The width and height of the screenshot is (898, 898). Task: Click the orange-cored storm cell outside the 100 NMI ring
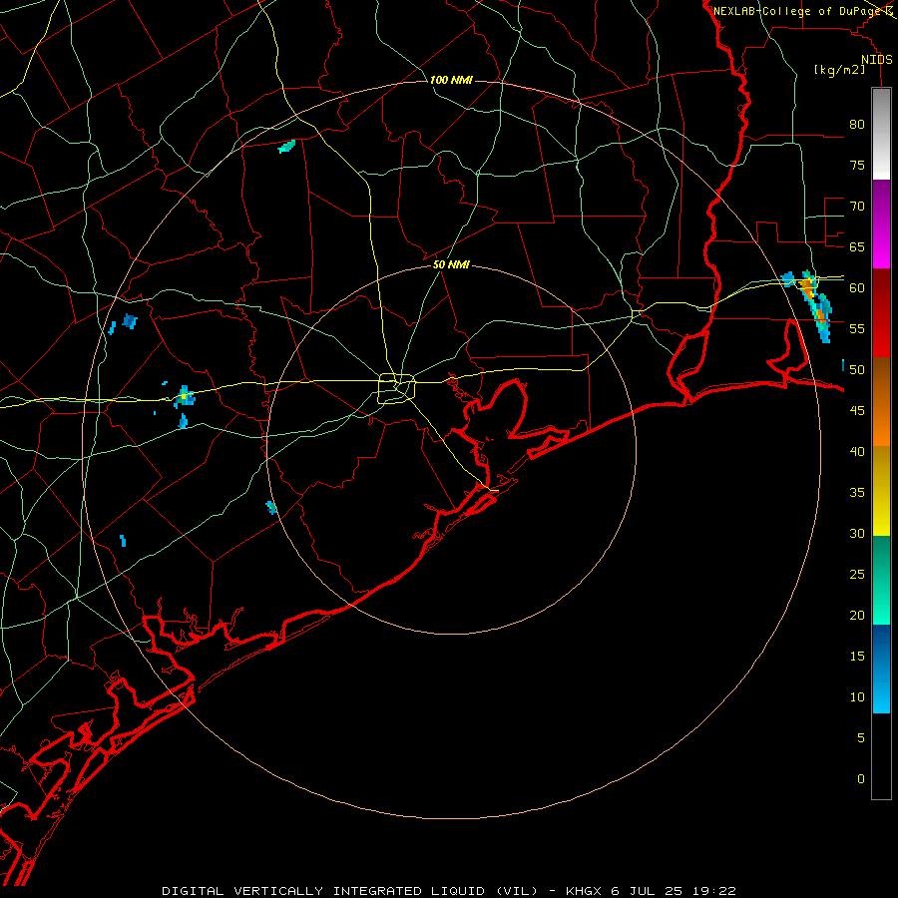tap(815, 306)
